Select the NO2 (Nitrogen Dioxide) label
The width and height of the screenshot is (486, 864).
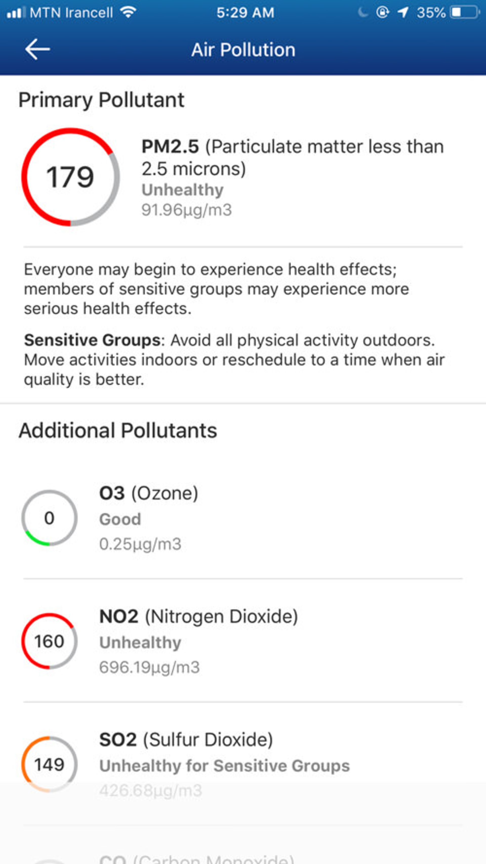[x=198, y=616]
